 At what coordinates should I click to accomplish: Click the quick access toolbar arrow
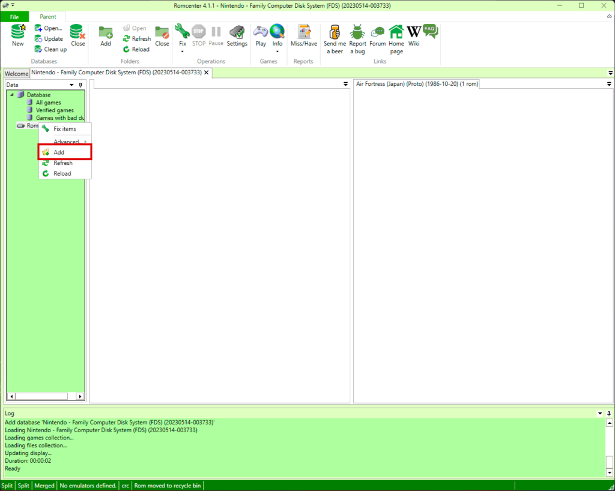(13, 5)
